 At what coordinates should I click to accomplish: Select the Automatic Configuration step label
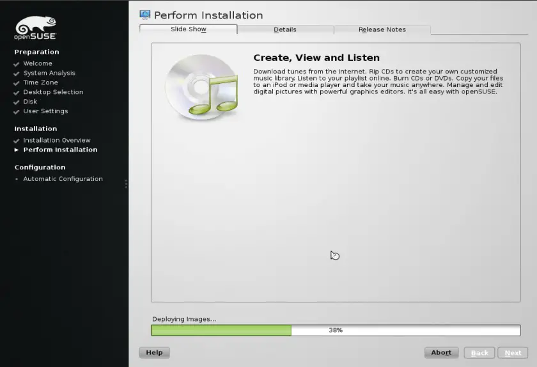[63, 179]
